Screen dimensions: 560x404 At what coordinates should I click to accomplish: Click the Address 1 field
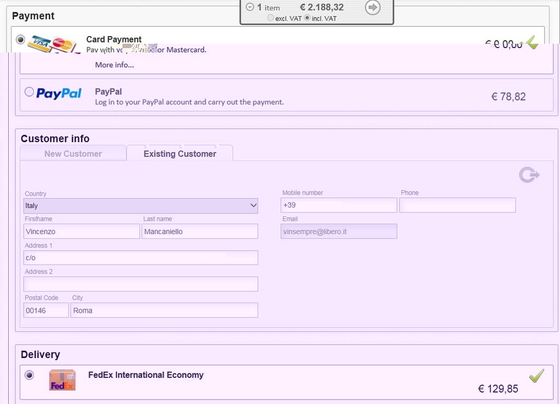pyautogui.click(x=141, y=257)
